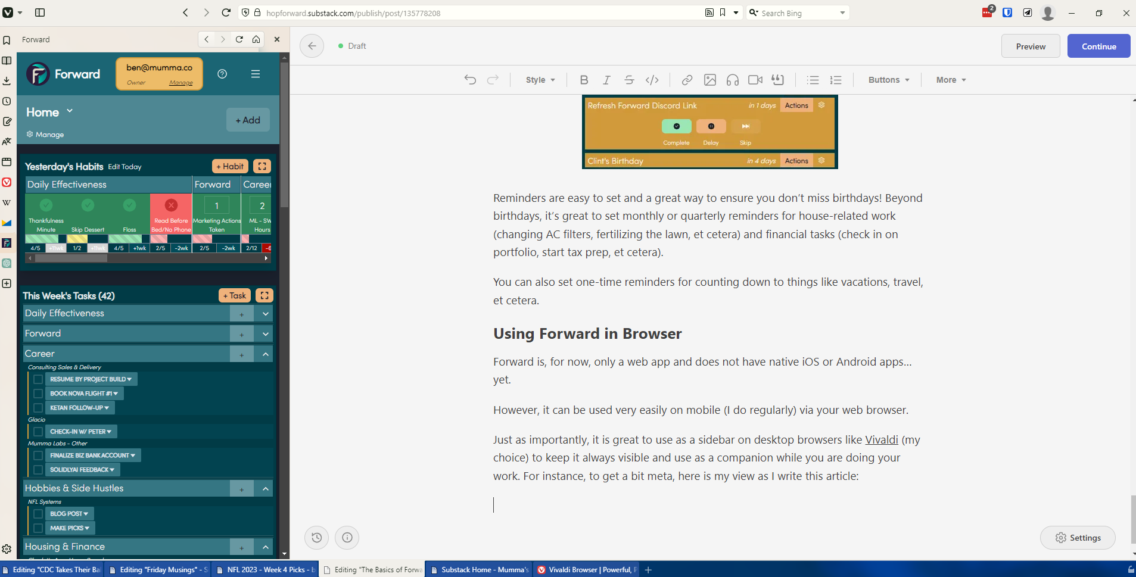This screenshot has width=1136, height=577.
Task: Open the Buttons dropdown
Action: [889, 80]
